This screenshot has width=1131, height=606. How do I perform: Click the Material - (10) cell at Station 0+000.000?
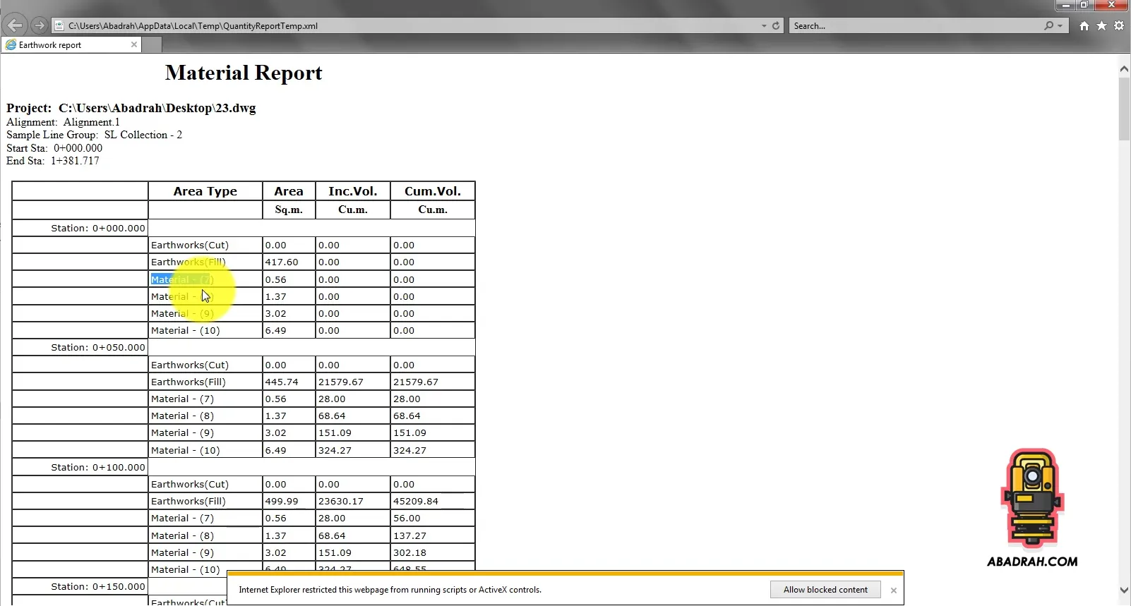186,331
